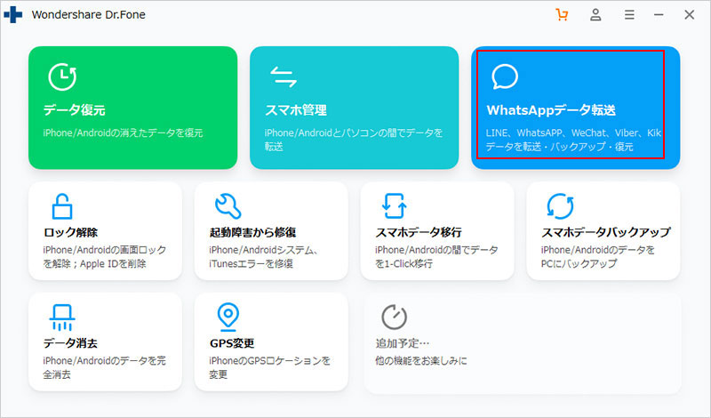Click the WhatsApp speech bubble icon
711x418 pixels.
click(505, 76)
